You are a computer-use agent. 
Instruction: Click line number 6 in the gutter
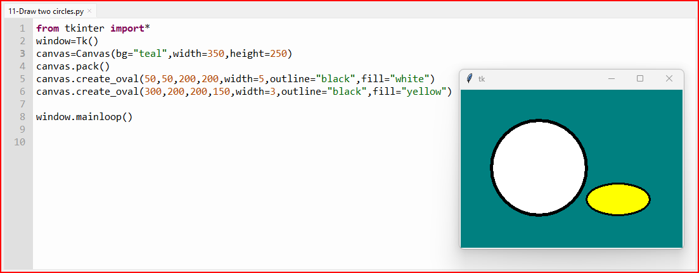22,92
